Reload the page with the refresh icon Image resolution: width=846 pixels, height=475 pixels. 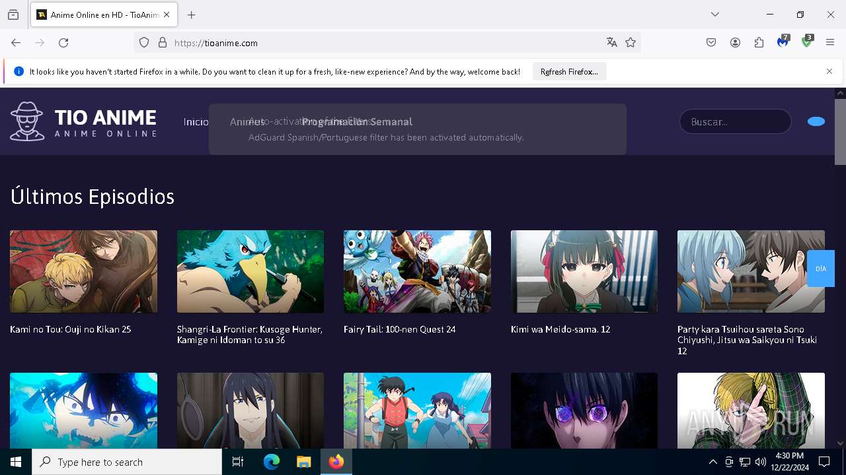point(63,43)
